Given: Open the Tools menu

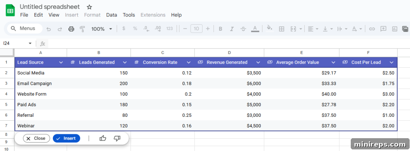Looking at the screenshot, I should (129, 15).
